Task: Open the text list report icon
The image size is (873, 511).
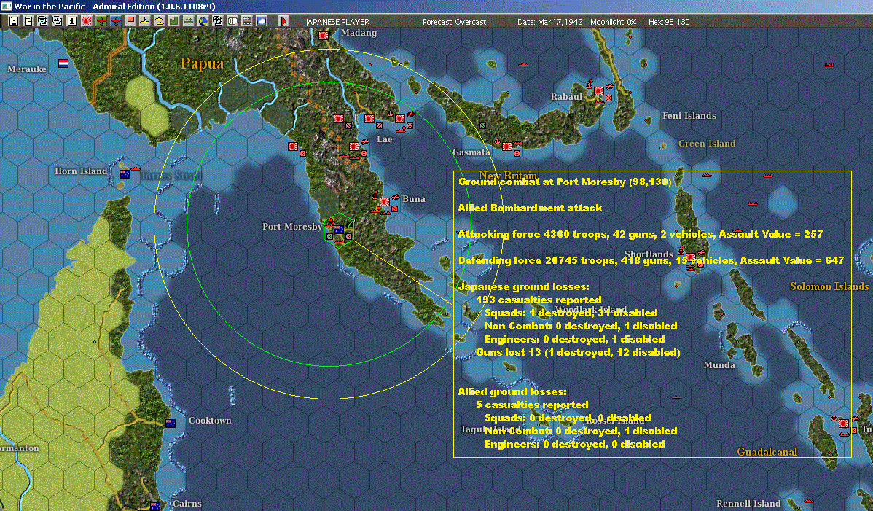Action: point(28,21)
